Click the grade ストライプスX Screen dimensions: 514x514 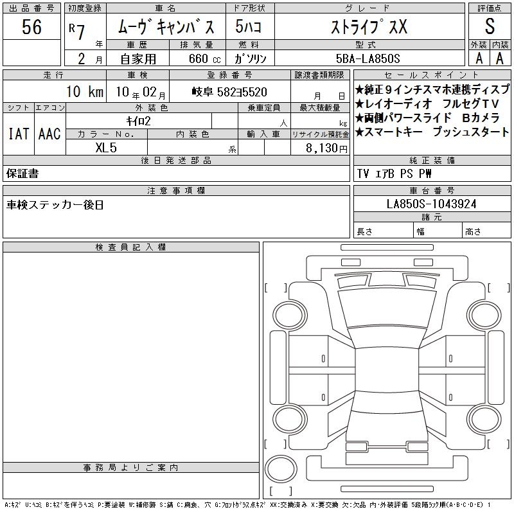tap(369, 26)
